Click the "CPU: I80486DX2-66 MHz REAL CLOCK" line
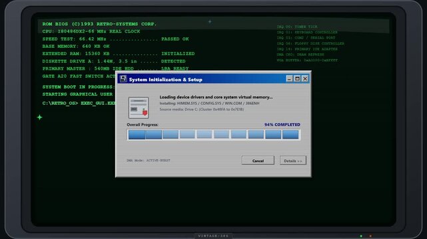The image size is (427, 239). 91,31
